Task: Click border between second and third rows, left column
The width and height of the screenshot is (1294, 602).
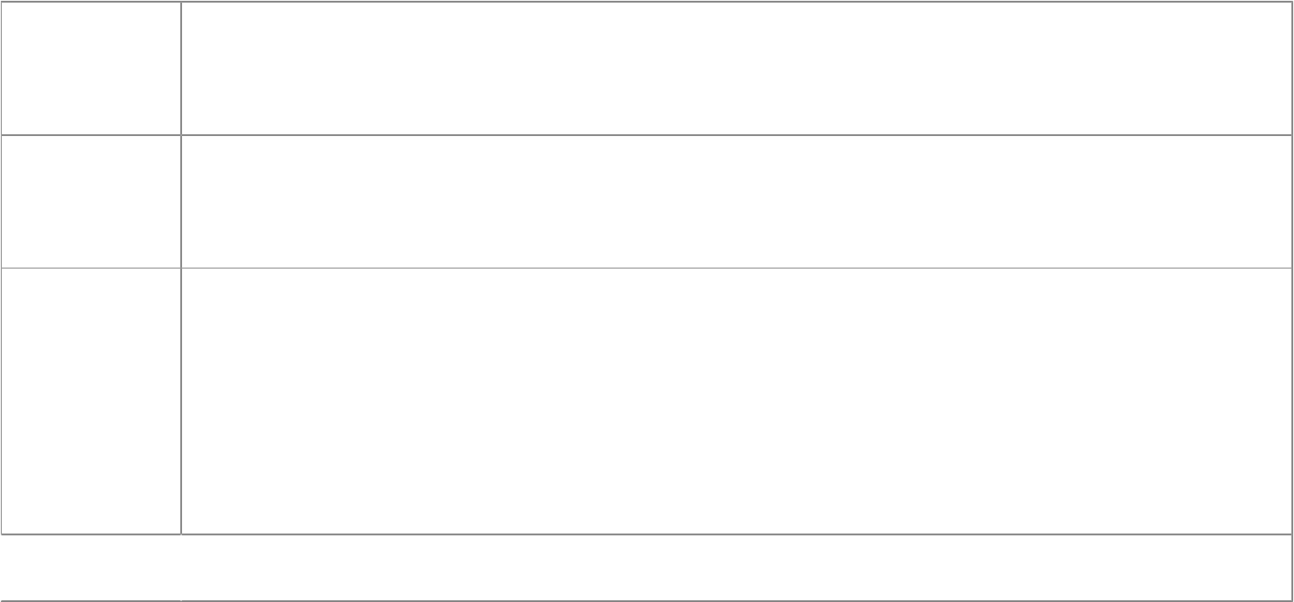Action: 90,268
